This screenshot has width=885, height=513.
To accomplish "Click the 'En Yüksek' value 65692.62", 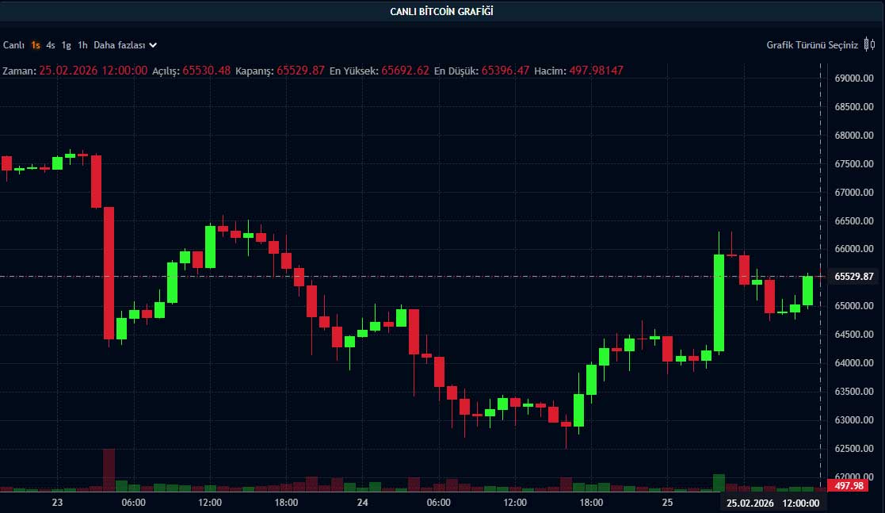I will point(405,71).
